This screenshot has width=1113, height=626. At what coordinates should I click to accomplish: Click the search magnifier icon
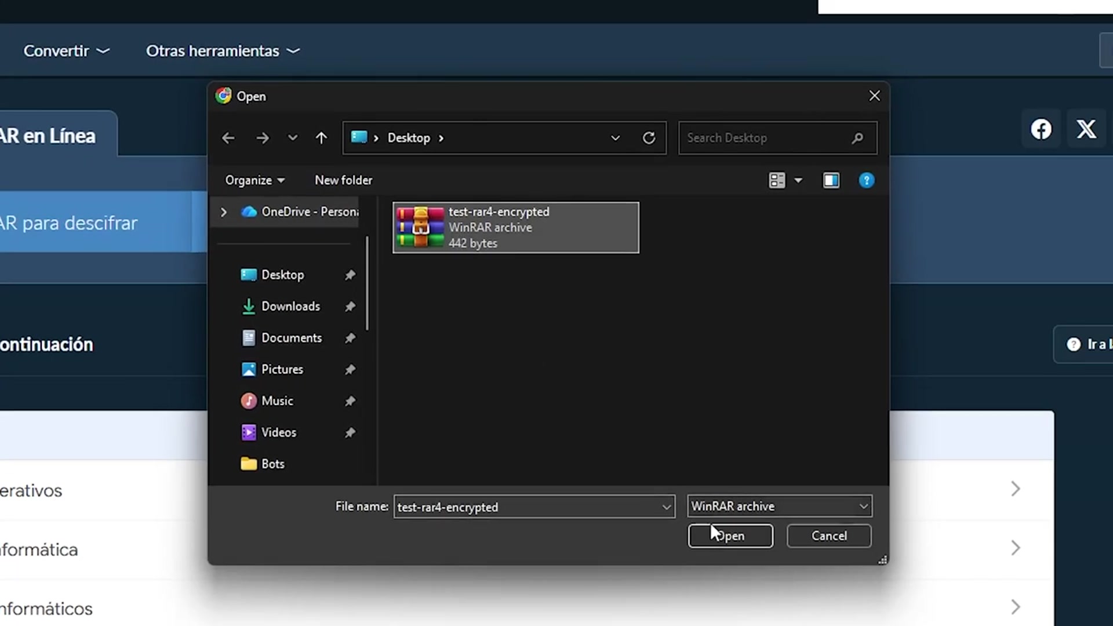coord(857,138)
